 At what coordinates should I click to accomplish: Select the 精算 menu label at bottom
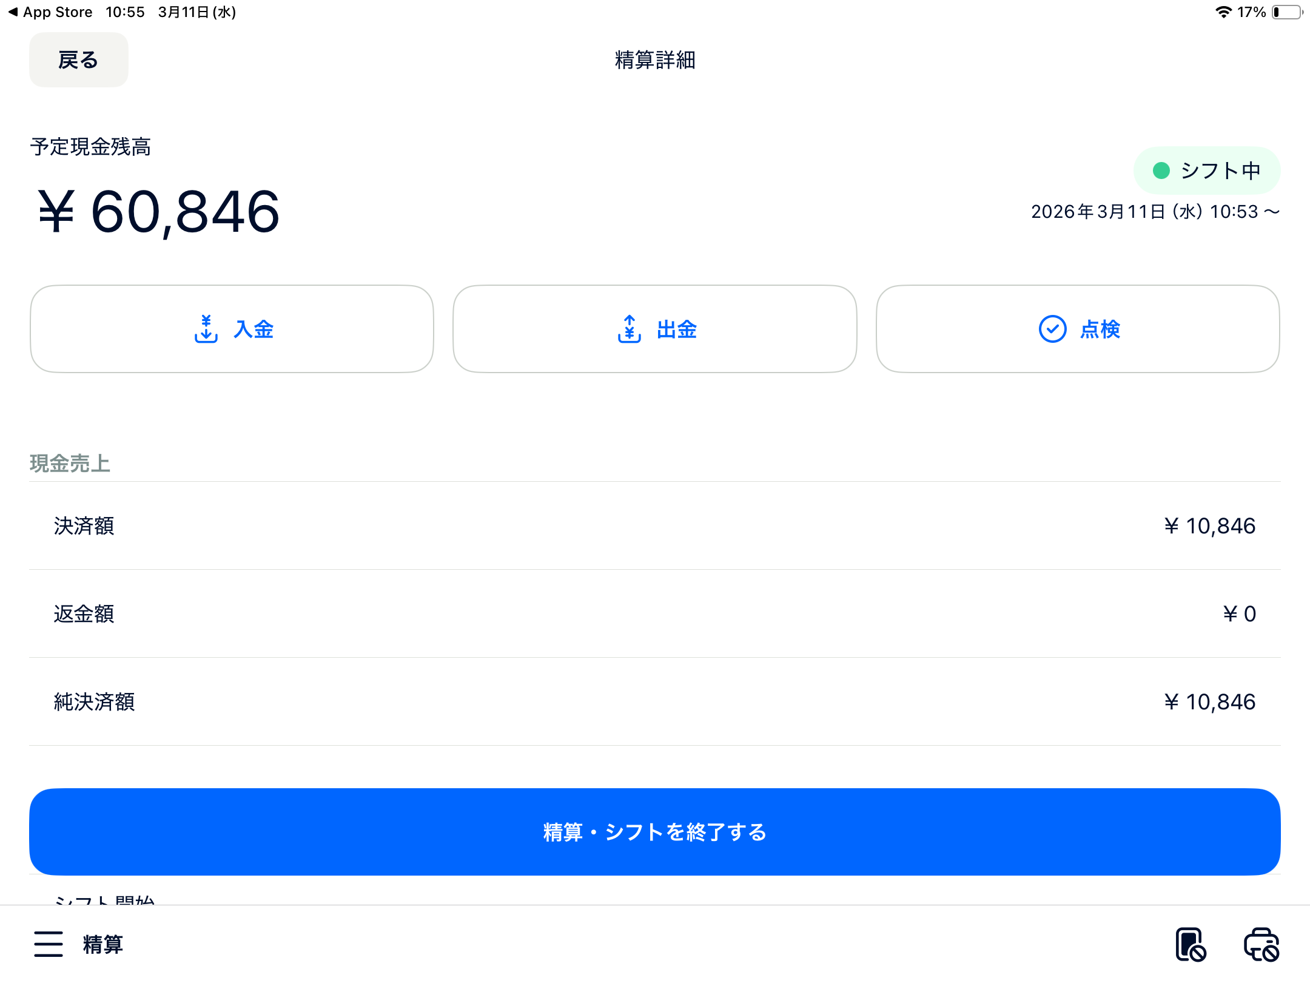click(x=103, y=944)
